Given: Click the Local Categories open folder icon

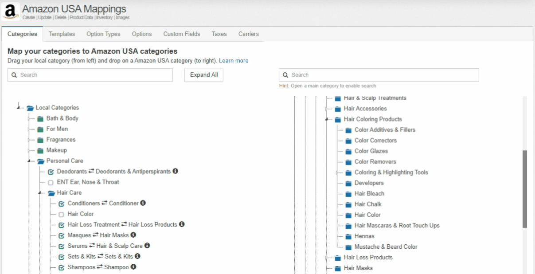Looking at the screenshot, I should point(30,108).
